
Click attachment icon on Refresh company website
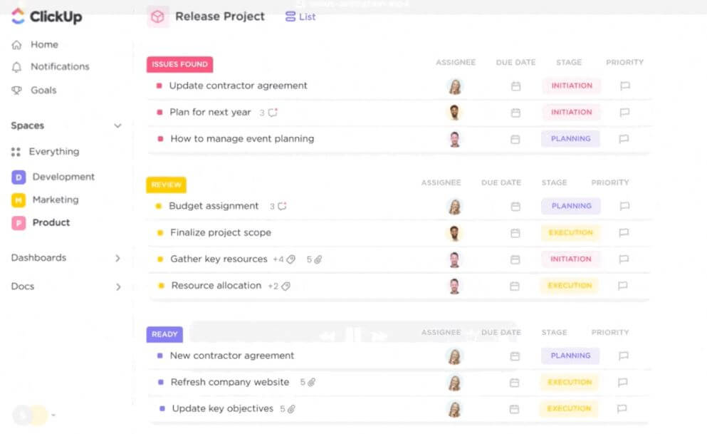(312, 382)
